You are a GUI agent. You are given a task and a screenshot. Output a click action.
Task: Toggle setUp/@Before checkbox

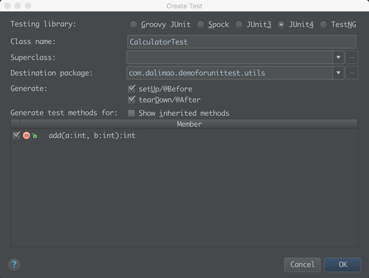tap(132, 89)
